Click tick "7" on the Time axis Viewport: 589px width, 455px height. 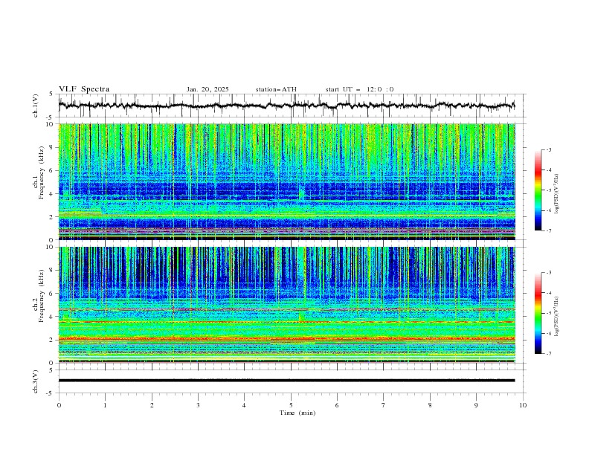(x=384, y=405)
